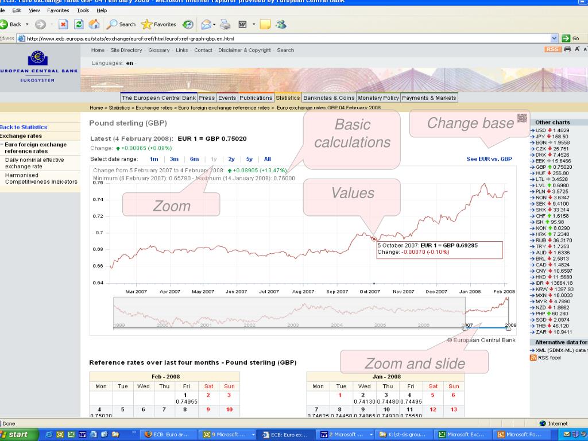Click the left range slider handle at 2007
588x441 pixels.
(465, 328)
